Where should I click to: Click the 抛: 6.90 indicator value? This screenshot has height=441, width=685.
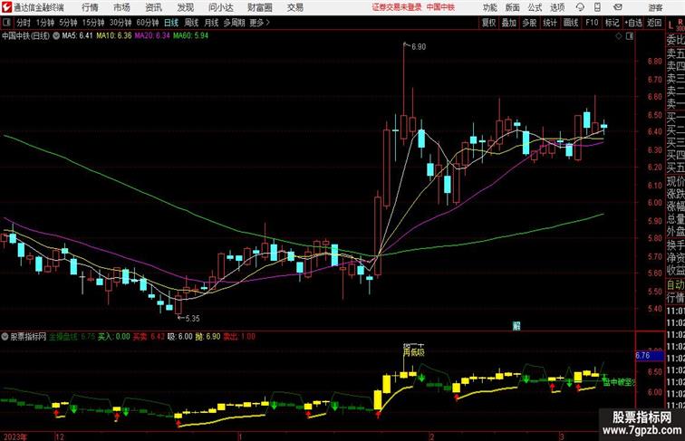pyautogui.click(x=208, y=337)
